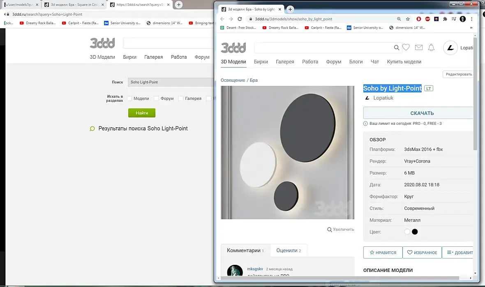
Task: Open Бра breadcrumb link
Action: tap(254, 80)
